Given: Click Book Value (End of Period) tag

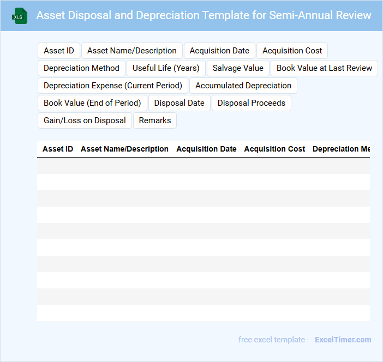Looking at the screenshot, I should coord(92,103).
